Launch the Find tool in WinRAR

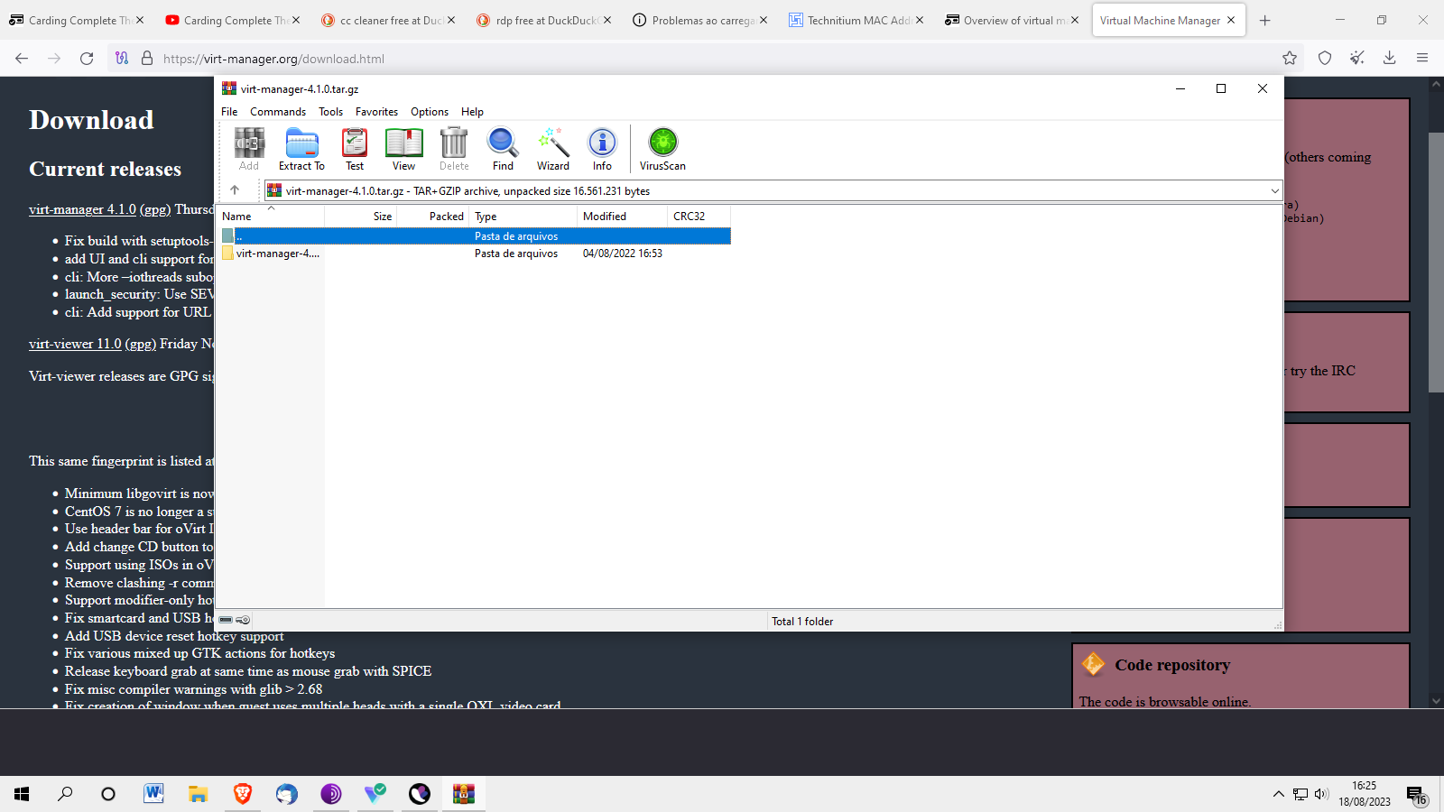coord(503,149)
